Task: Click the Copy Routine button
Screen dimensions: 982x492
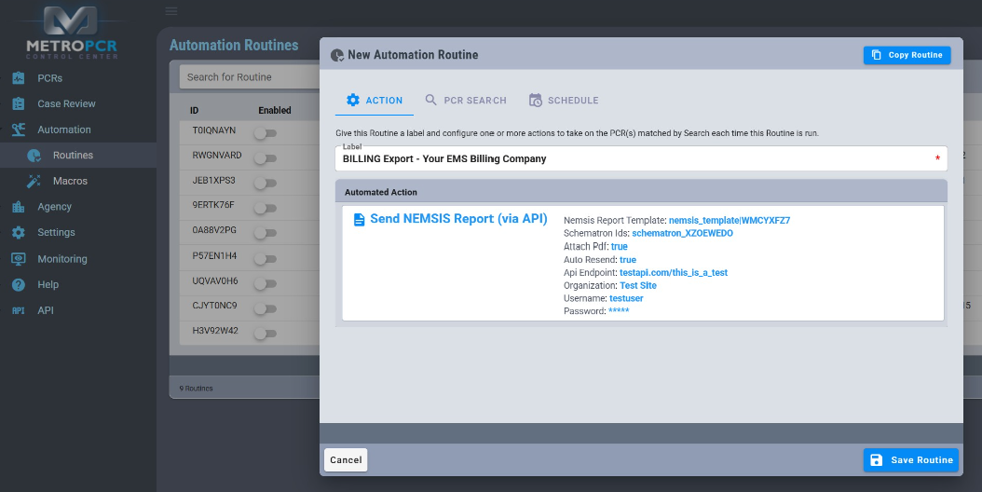Action: 907,55
